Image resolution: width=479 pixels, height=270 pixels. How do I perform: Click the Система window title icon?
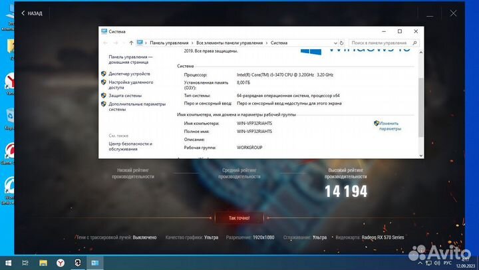click(x=104, y=31)
